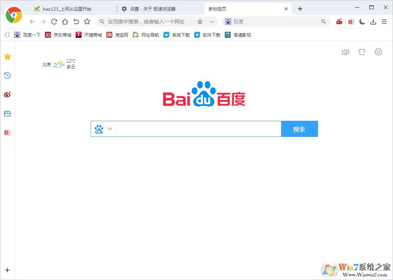Switch to the hao123 tab
Viewport: 393px width, 280px height.
point(66,8)
